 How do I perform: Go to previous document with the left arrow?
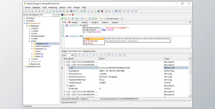click(87, 55)
